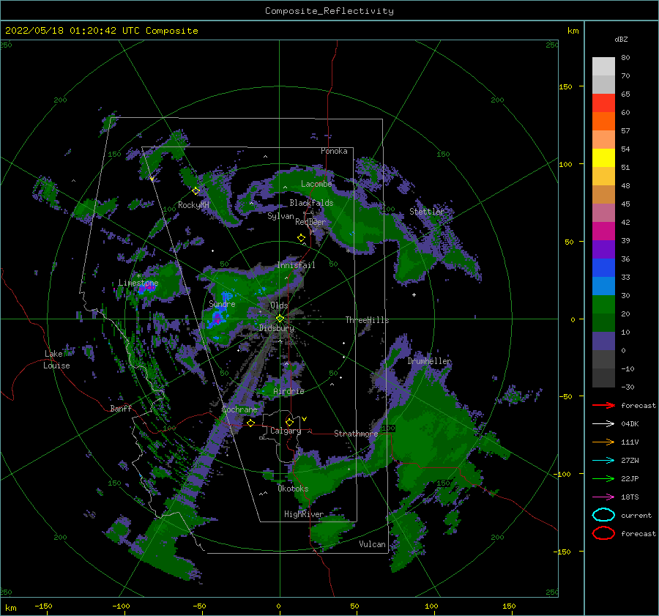Select the cyan 27ZW arrow legend icon
Viewport: 659px width, 616px height.
(x=603, y=461)
